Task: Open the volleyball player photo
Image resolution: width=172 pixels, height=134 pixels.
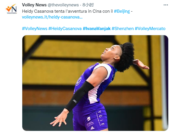Action: [x=95, y=83]
